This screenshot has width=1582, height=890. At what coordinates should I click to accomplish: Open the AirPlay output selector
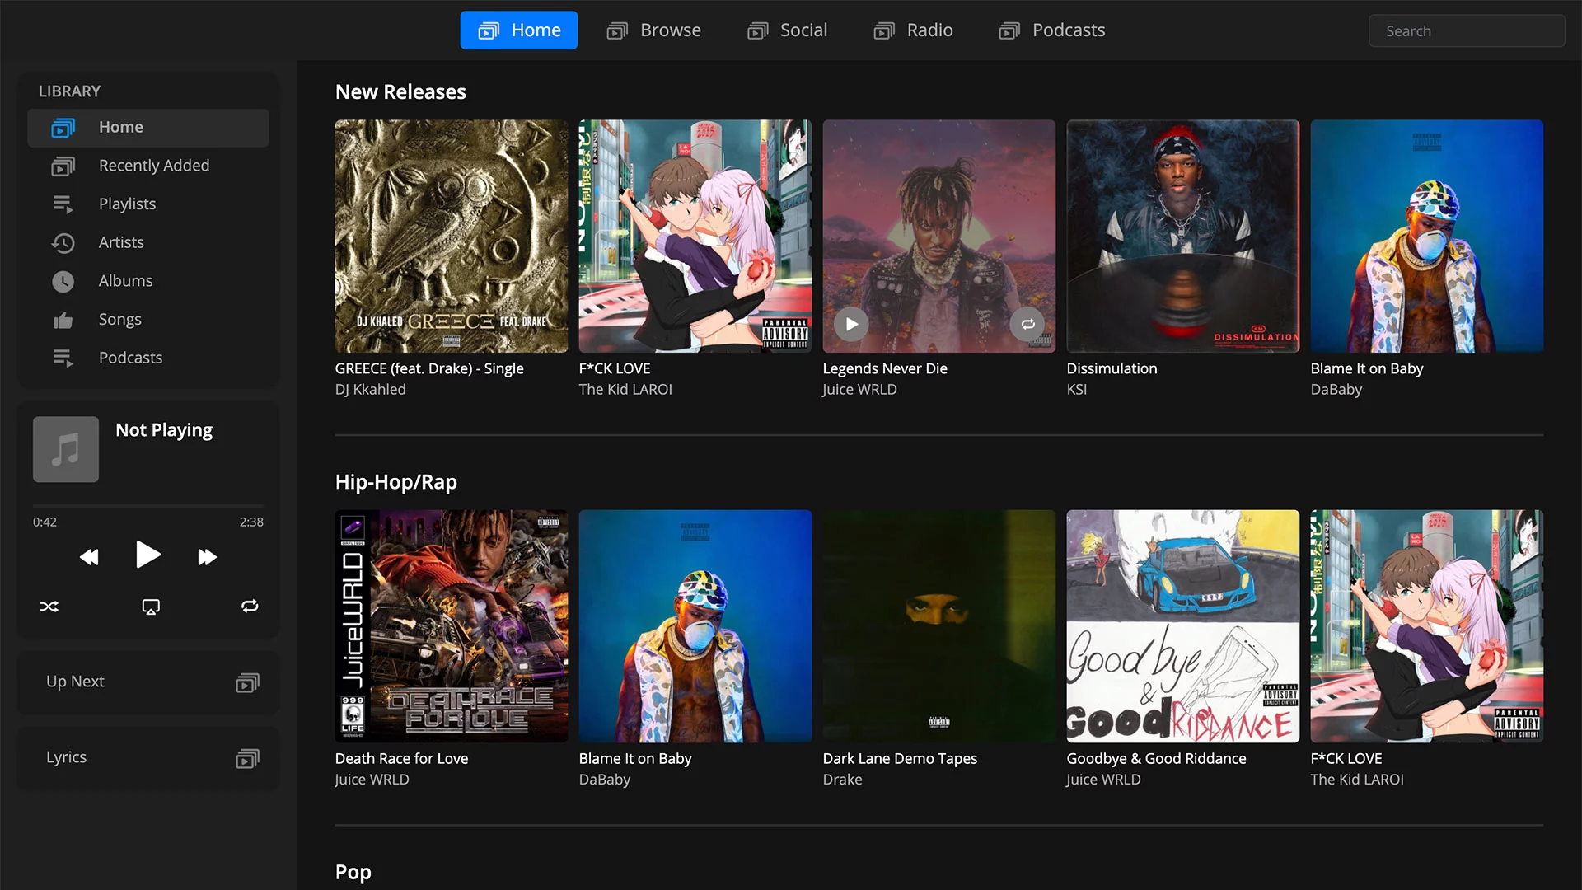151,607
